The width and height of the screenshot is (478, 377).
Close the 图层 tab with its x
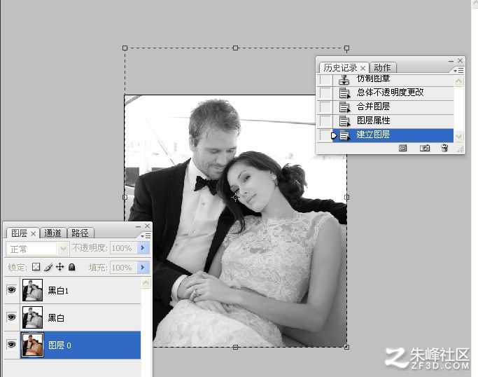pyautogui.click(x=33, y=234)
